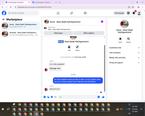Click the More options button

coord(89,33)
